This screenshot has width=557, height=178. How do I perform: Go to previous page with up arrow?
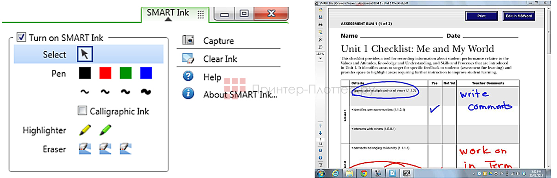click(321, 126)
